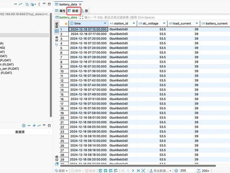Click the 200+ row count icon
This screenshot has height=173, width=230.
coord(199,171)
